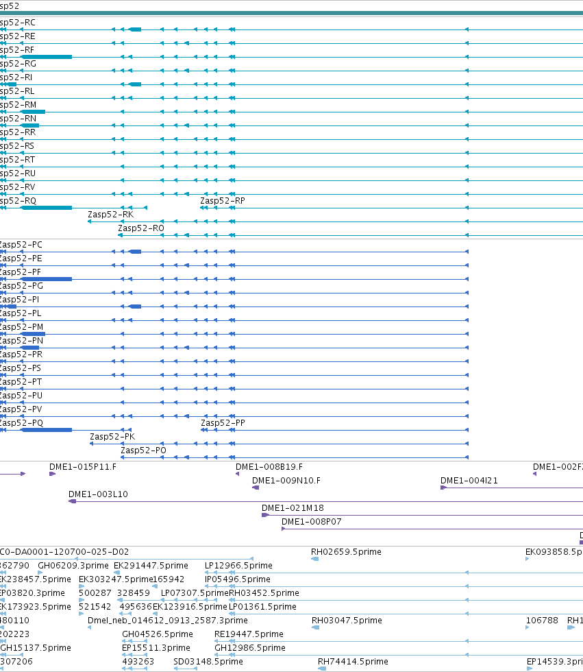Click the Zasp52-PQ protein label
Image resolution: width=583 pixels, height=672 pixels.
[21, 422]
